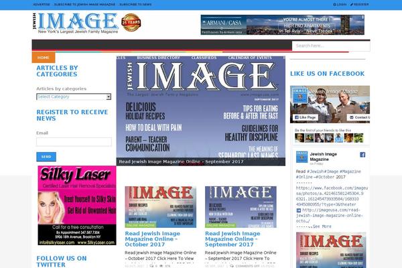
Task: Click the REGISTER TO RECEIVE NEWS heading
Action: (x=72, y=115)
